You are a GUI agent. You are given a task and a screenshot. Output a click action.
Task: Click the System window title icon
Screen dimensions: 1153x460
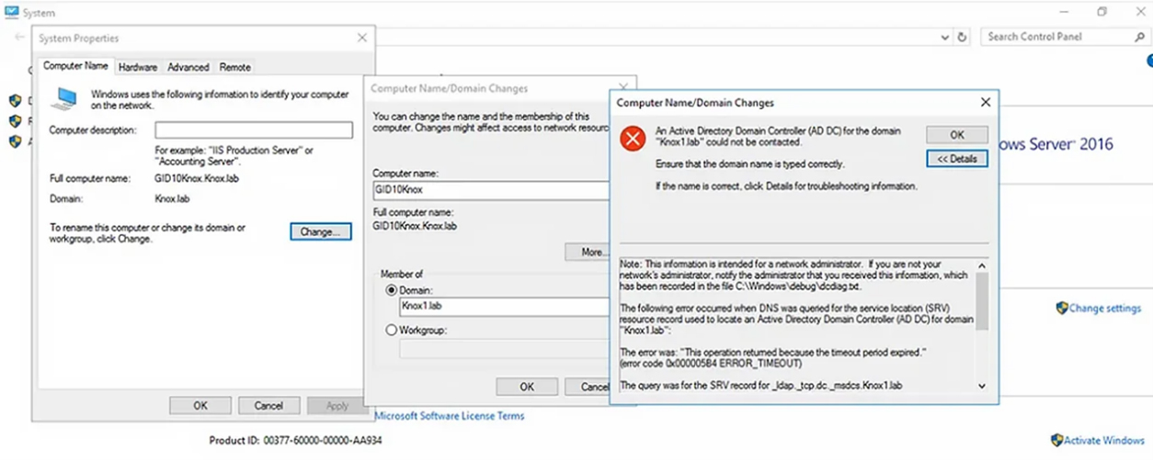tap(11, 13)
